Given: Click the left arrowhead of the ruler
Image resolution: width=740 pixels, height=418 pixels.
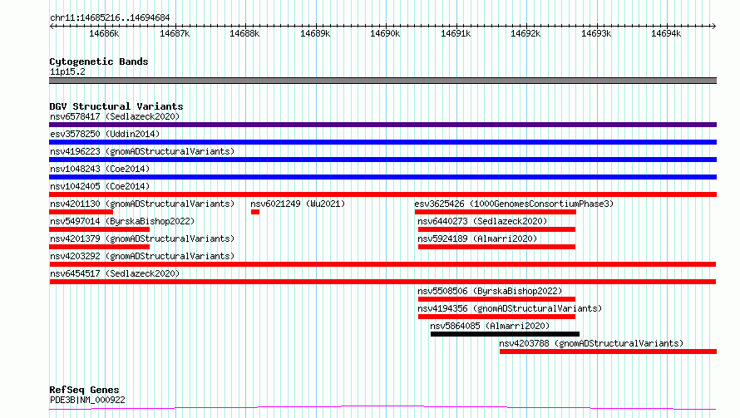Looking at the screenshot, I should click(52, 26).
